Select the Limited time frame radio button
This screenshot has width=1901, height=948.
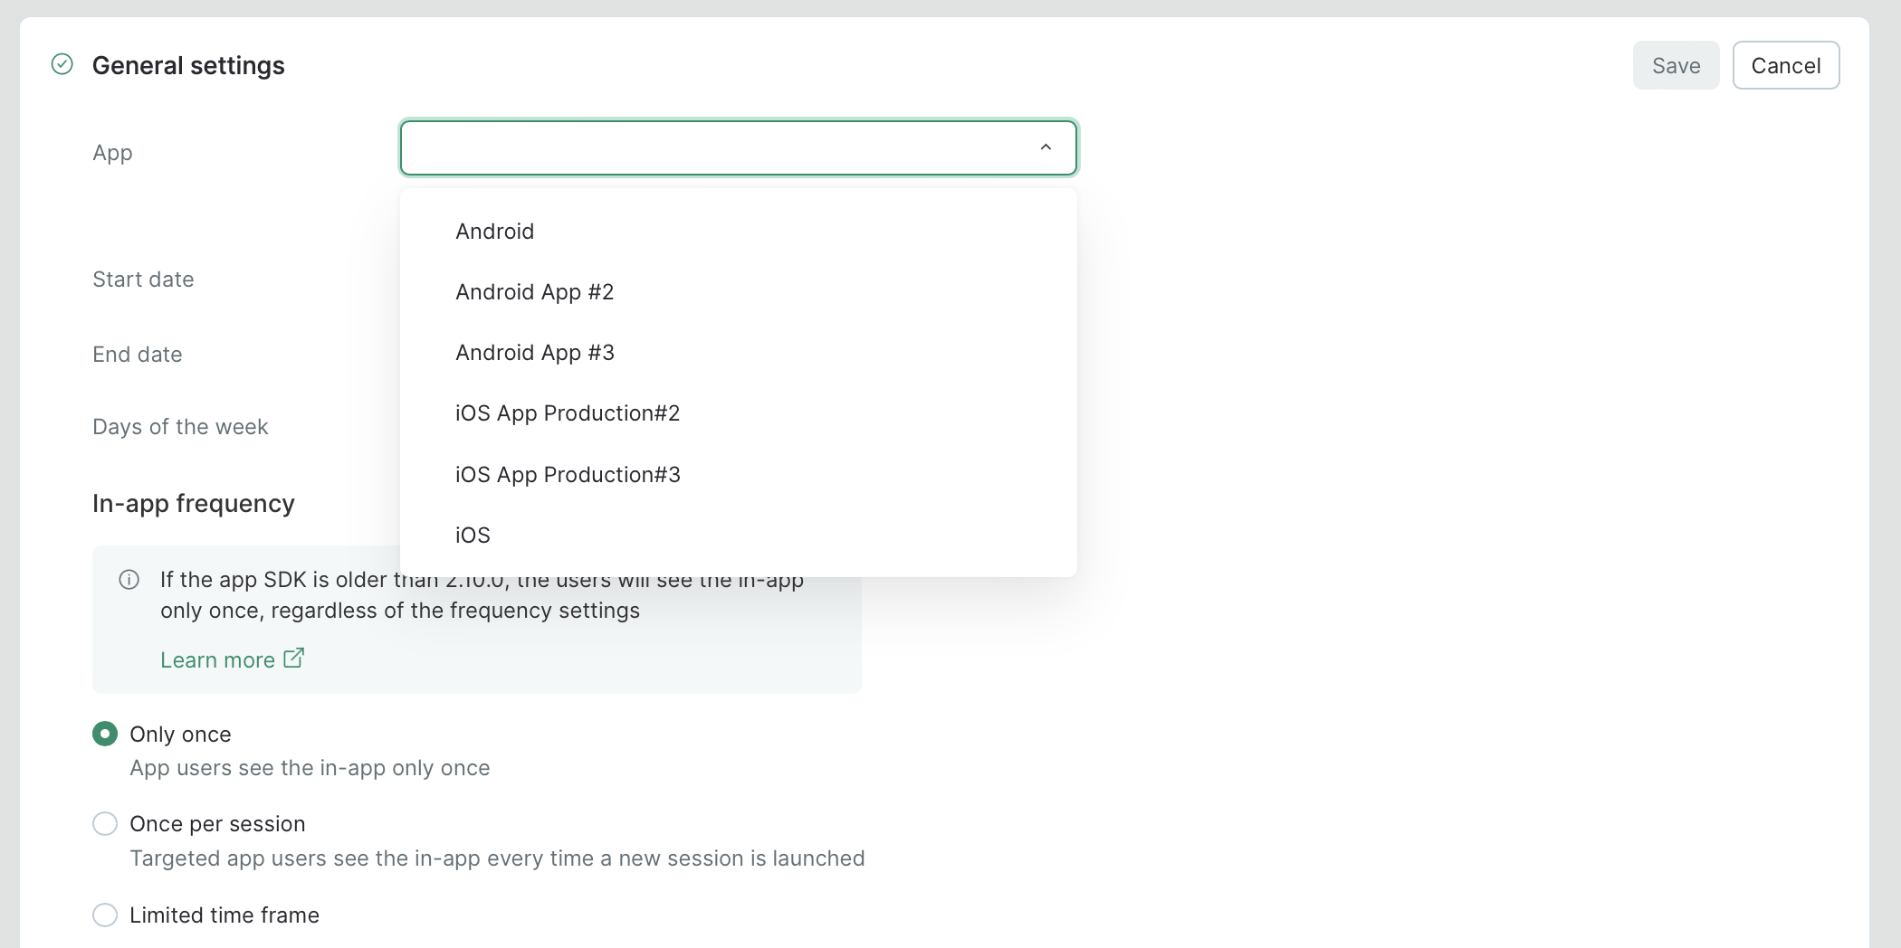105,915
